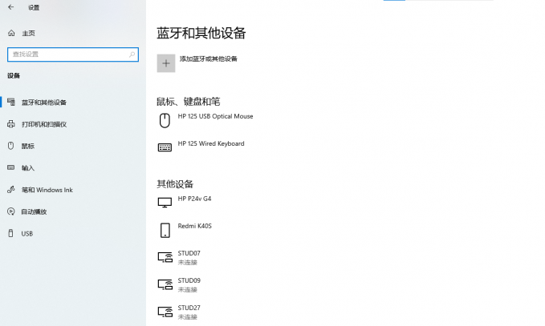Screen dimensions: 545x326
Task: Click the phone device icon
Action: point(165,230)
